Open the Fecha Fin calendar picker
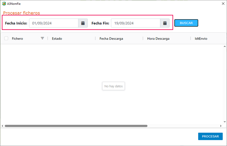Screen dimensions: 227x146 click(x=165, y=23)
